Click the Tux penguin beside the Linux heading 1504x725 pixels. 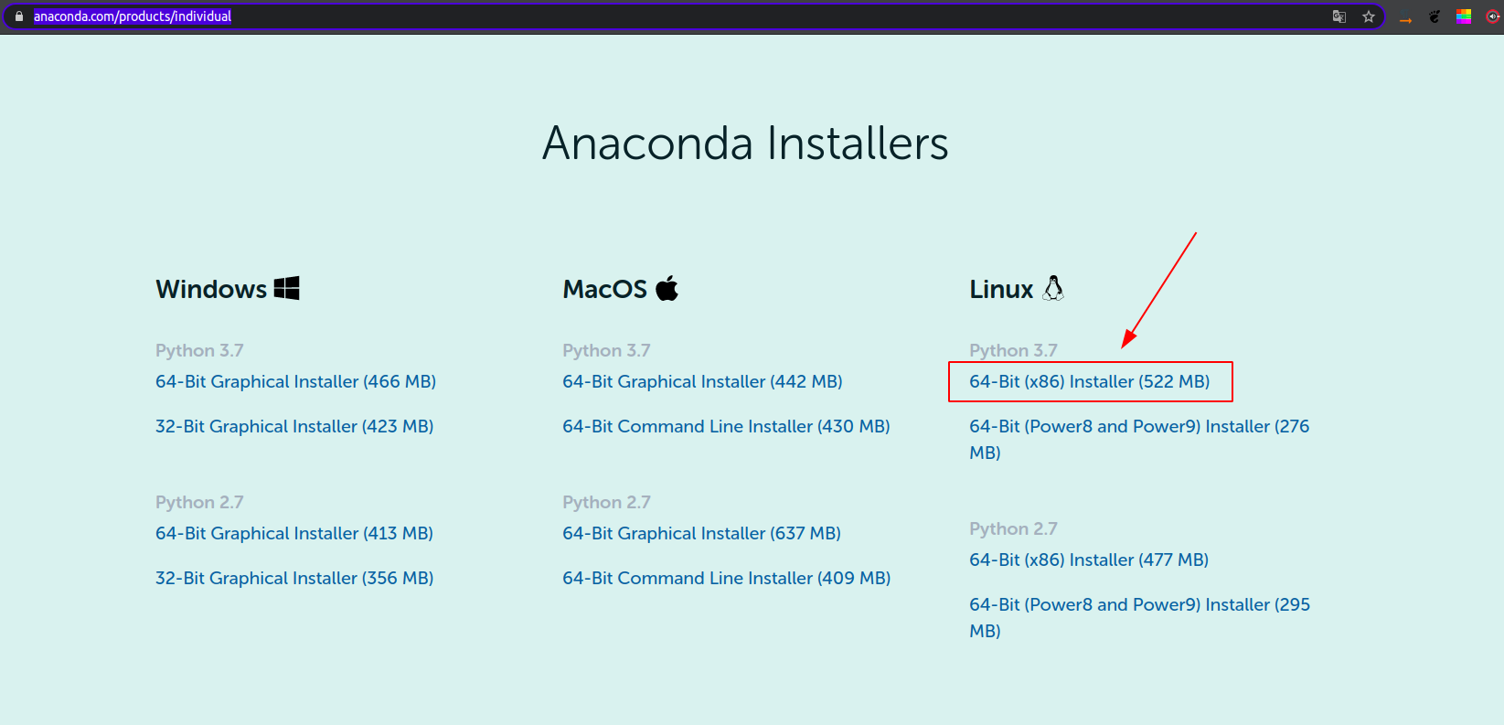pos(1054,287)
